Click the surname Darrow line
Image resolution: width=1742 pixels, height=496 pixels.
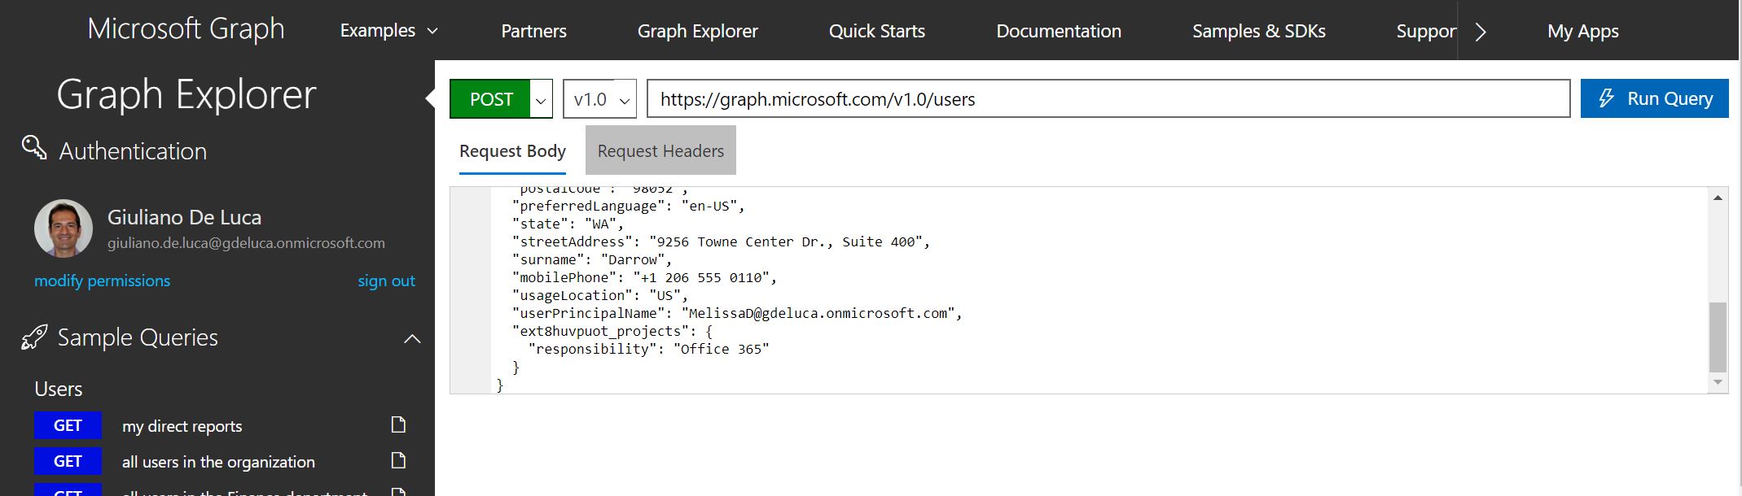(592, 259)
